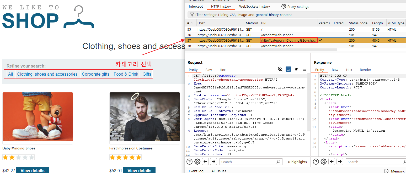The width and height of the screenshot is (406, 173).
Task: Click the All category filter link
Action: pyautogui.click(x=10, y=74)
